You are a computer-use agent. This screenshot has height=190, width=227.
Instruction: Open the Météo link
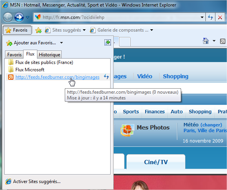(x=191, y=125)
